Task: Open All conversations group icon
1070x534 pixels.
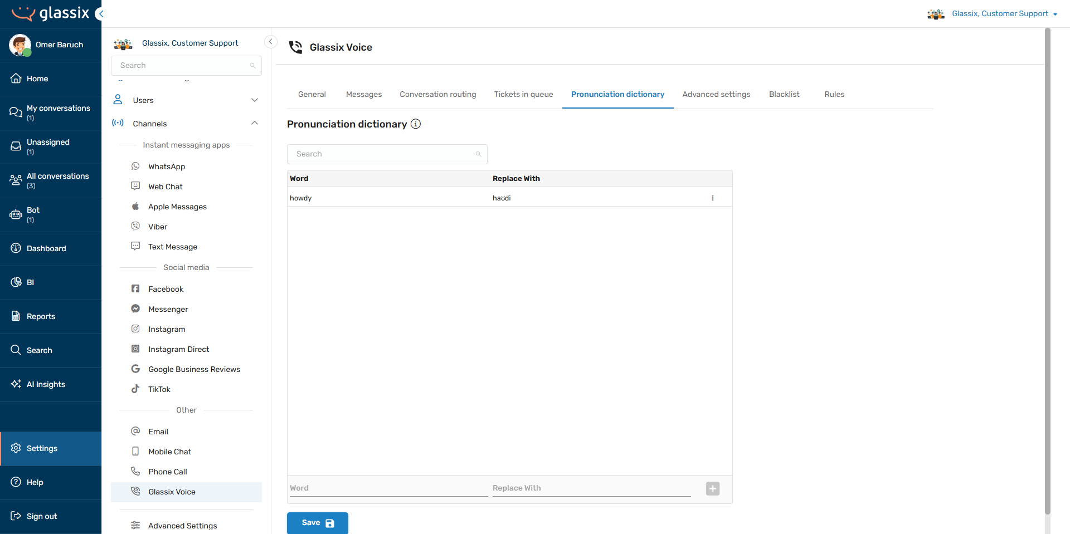Action: coord(16,180)
